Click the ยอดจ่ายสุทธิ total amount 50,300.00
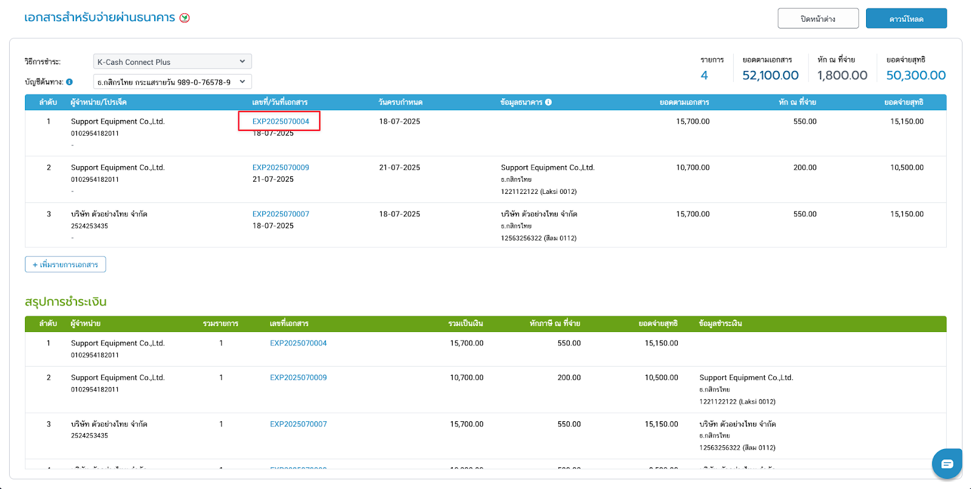Screen dimensions: 971x489 (x=915, y=75)
